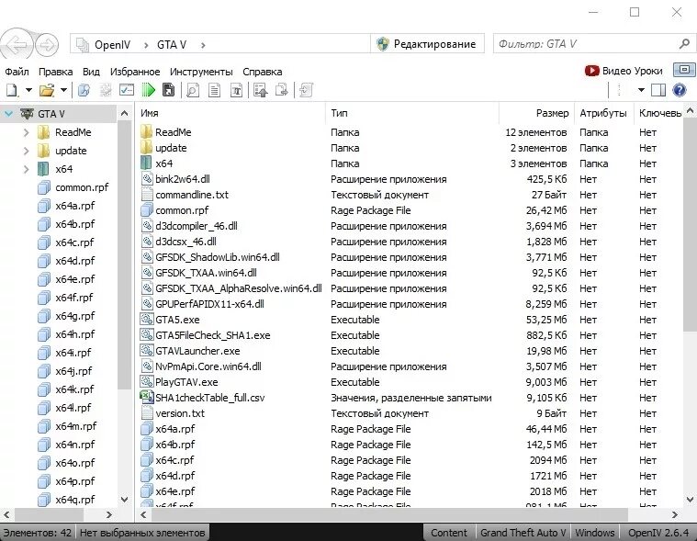Click the New file toolbar icon
Screen dimensions: 697x541
(12, 90)
